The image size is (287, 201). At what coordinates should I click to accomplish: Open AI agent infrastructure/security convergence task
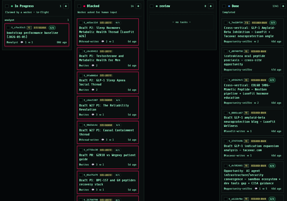click(252, 177)
